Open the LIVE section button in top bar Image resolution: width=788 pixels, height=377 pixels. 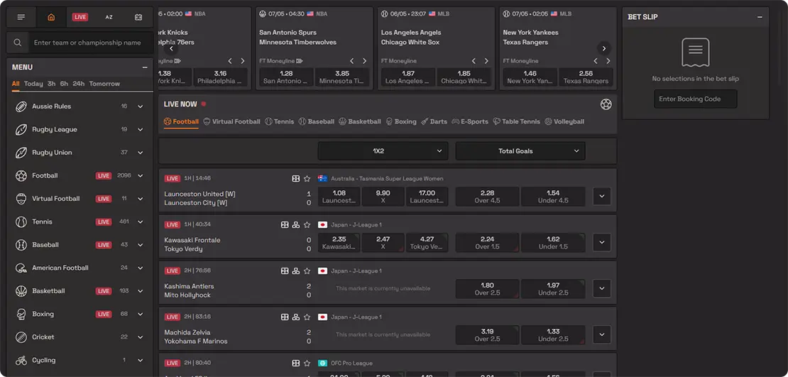[80, 17]
